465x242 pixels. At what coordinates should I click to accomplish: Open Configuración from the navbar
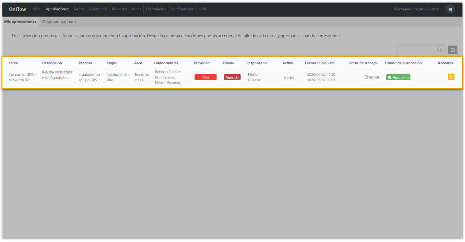point(182,9)
